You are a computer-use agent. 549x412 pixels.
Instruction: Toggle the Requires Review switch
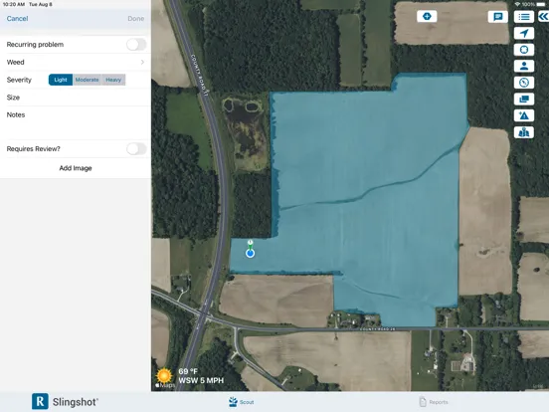pos(136,149)
